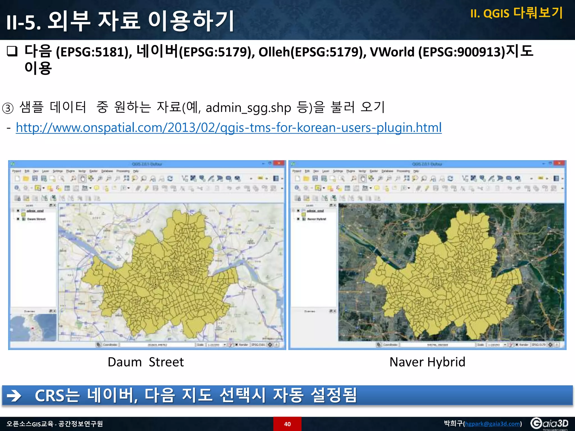Image resolution: width=575 pixels, height=431 pixels.
Task: Click EPSG:5181 CRS button in Daum Street window
Action: (258, 345)
